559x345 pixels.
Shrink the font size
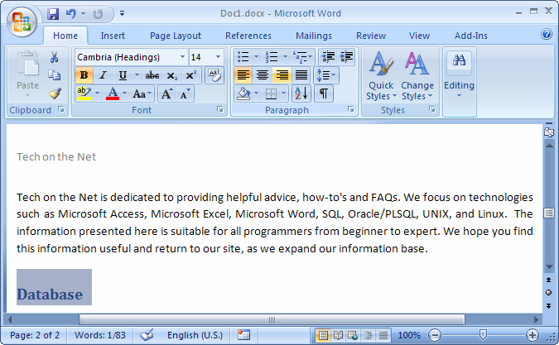tap(185, 94)
